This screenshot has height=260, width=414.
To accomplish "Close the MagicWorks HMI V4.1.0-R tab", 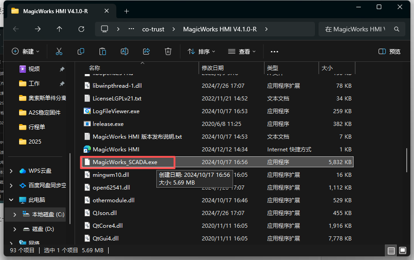I will [x=106, y=11].
